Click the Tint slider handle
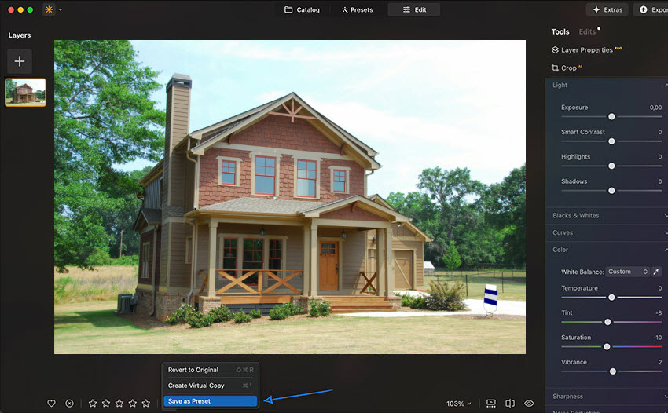 click(607, 322)
